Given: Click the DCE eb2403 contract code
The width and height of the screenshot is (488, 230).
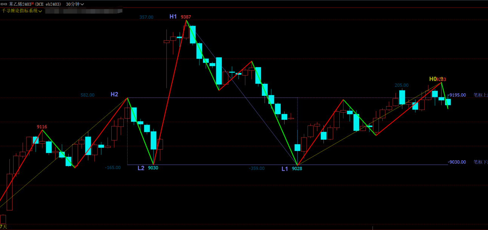Looking at the screenshot, I should 48,4.
